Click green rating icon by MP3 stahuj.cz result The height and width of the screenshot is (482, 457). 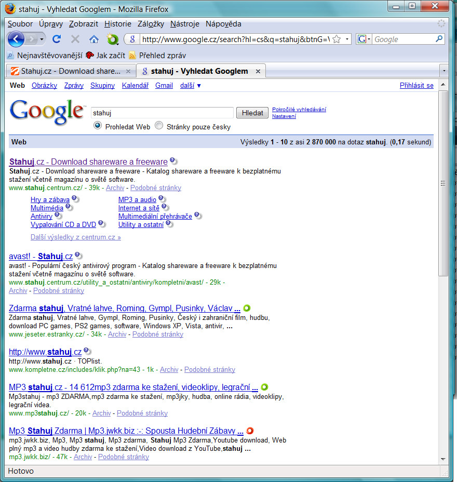click(x=264, y=387)
